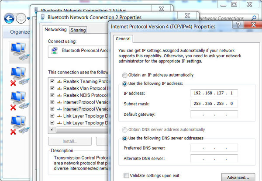The width and height of the screenshot is (262, 181).
Task: Click the Back arrow in Network Connections window
Action: pos(9,18)
